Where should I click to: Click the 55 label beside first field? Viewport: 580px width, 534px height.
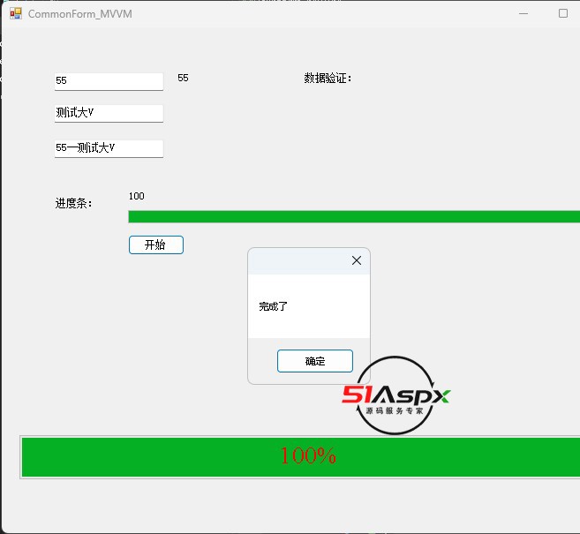[183, 78]
